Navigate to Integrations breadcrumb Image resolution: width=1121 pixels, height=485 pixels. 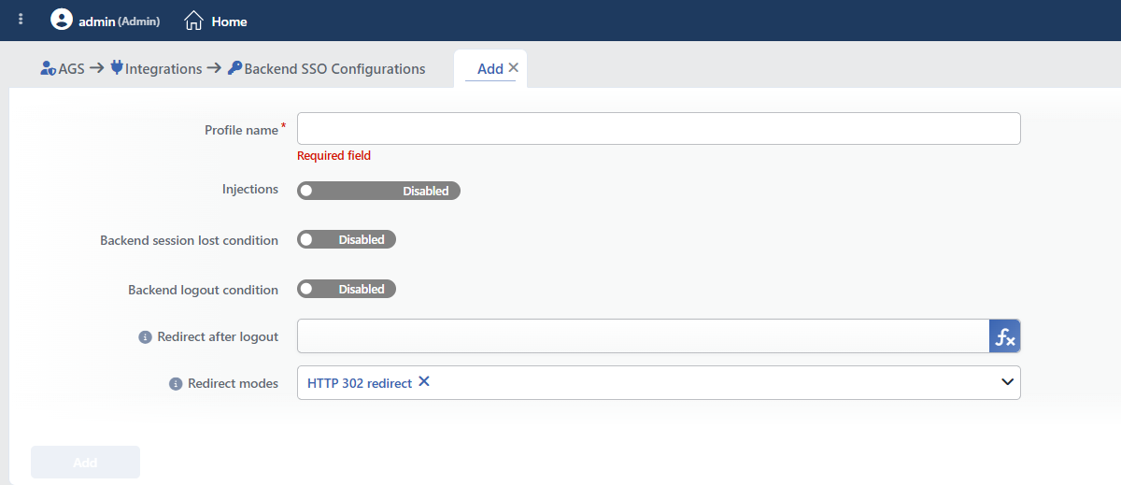tap(163, 68)
